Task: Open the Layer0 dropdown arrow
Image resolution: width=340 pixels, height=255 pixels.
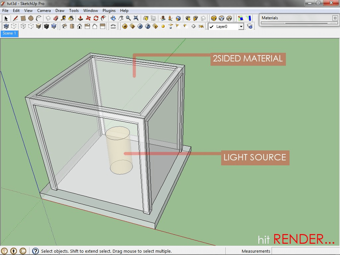Action: (x=241, y=27)
